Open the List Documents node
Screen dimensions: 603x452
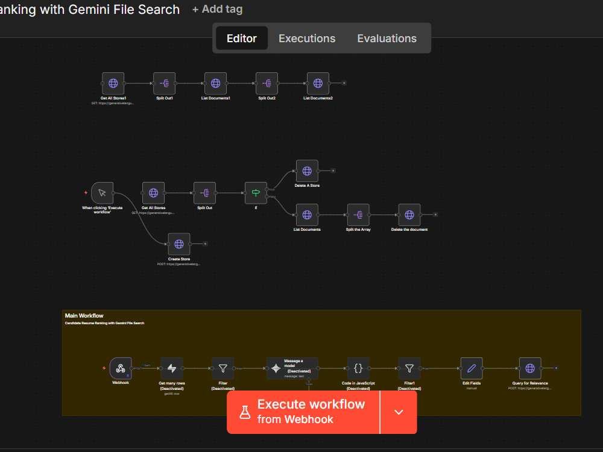[x=307, y=215]
